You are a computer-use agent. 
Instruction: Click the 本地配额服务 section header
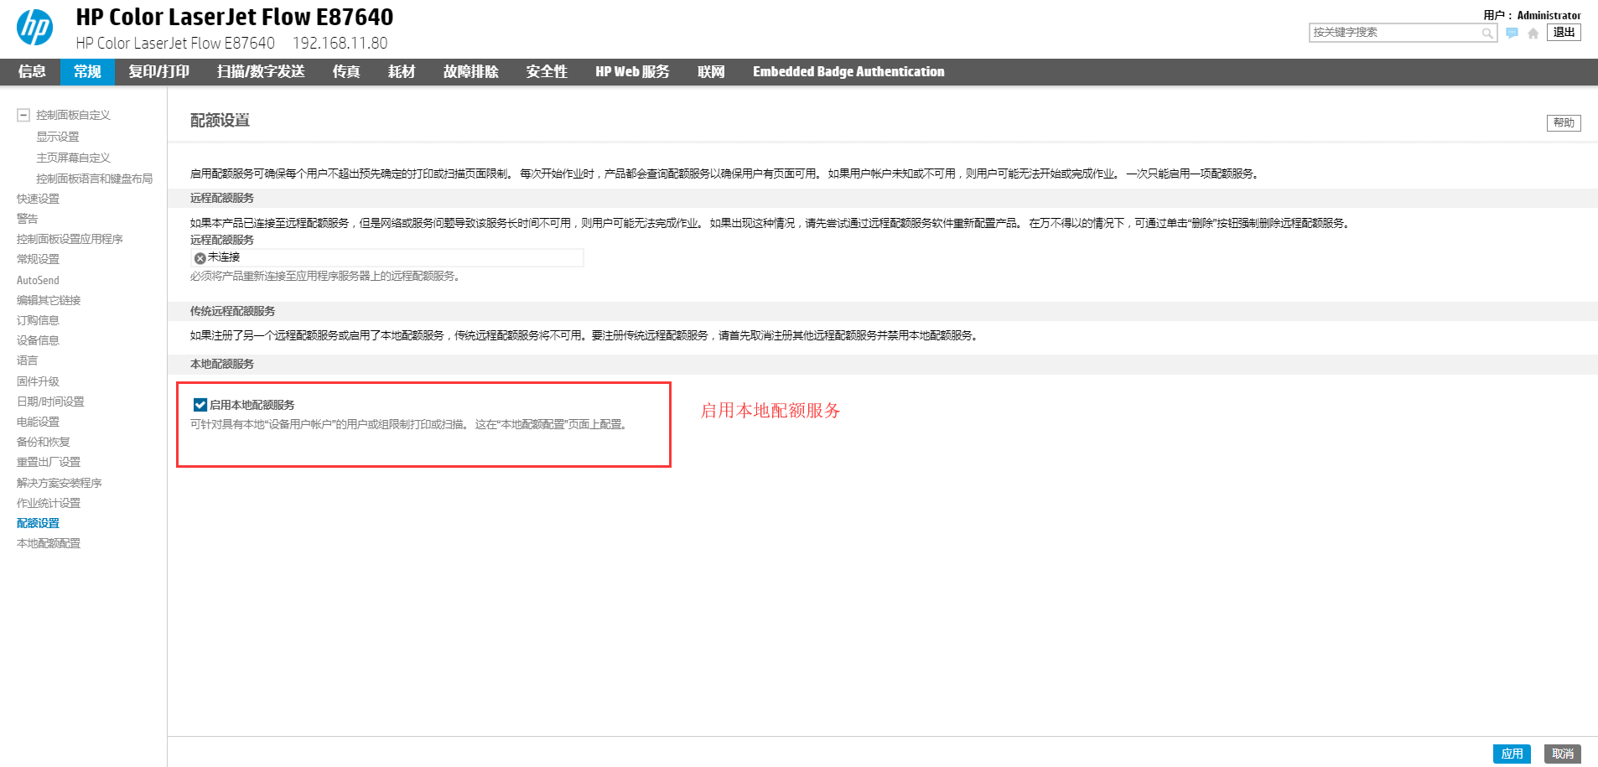221,364
